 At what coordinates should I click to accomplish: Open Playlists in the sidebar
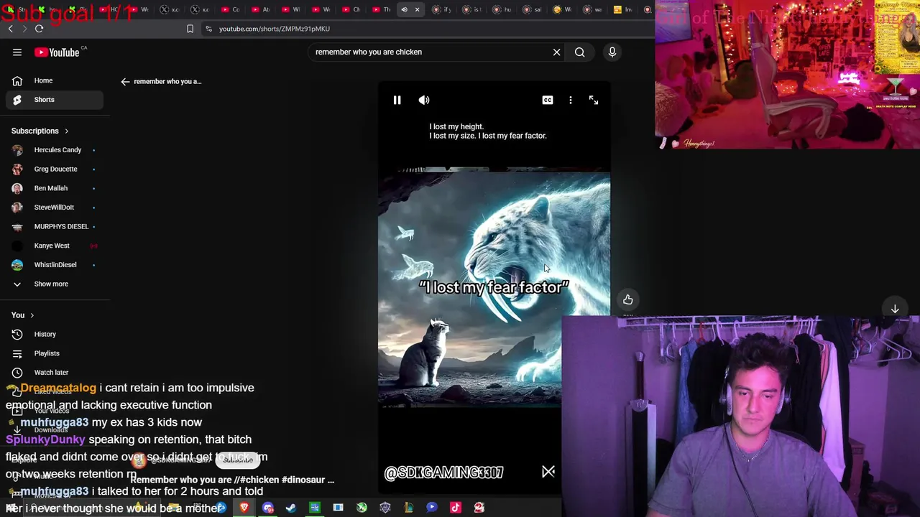(55, 353)
